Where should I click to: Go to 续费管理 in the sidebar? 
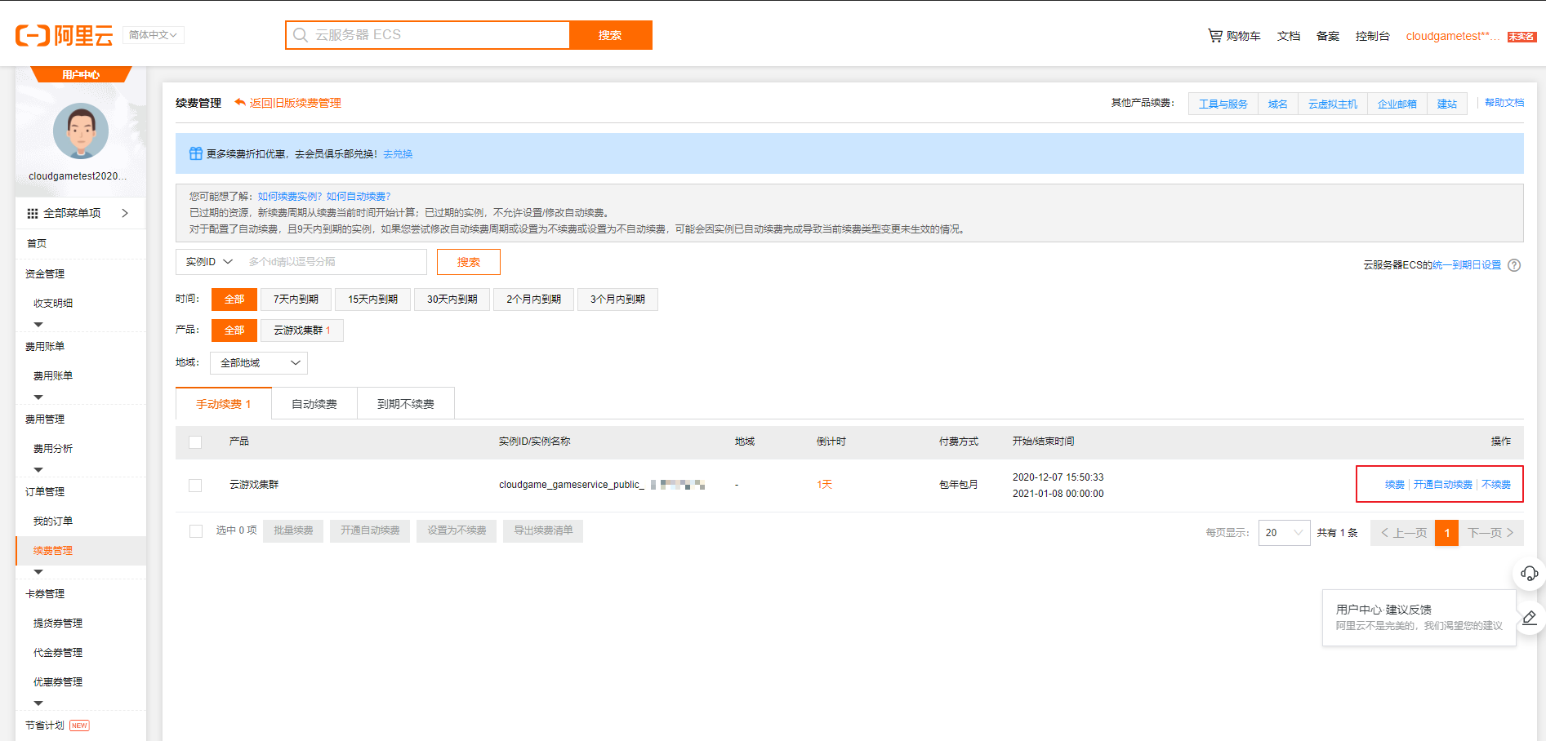click(x=81, y=551)
